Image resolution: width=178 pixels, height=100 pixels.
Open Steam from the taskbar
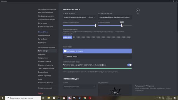coord(80,98)
